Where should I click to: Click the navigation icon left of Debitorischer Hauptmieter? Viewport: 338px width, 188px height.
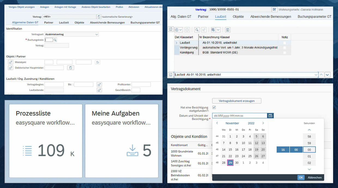11,68
